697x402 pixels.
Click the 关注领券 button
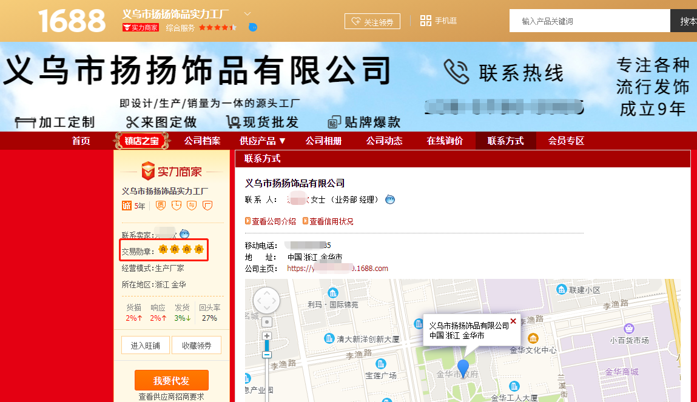tap(372, 21)
